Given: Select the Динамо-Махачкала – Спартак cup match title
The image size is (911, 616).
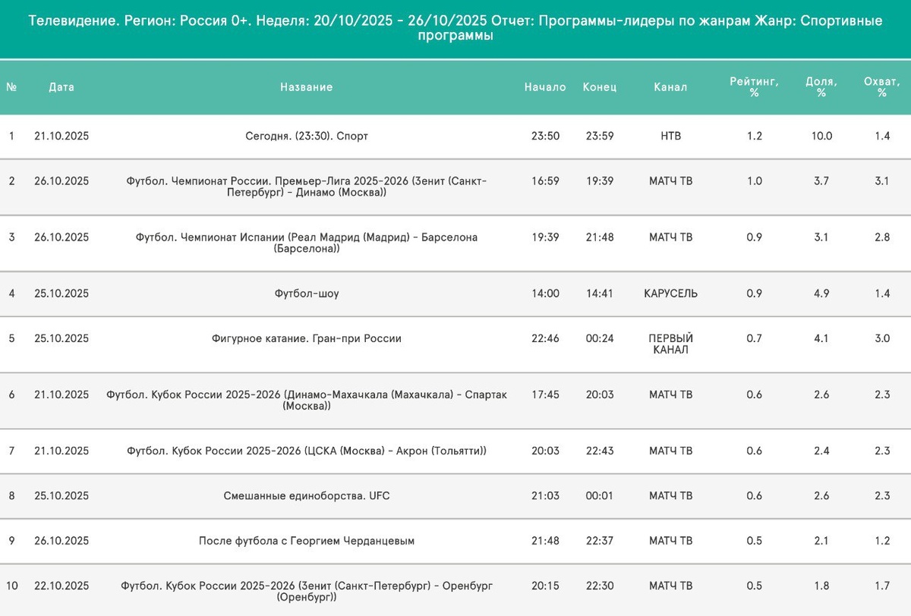Looking at the screenshot, I should (x=307, y=401).
